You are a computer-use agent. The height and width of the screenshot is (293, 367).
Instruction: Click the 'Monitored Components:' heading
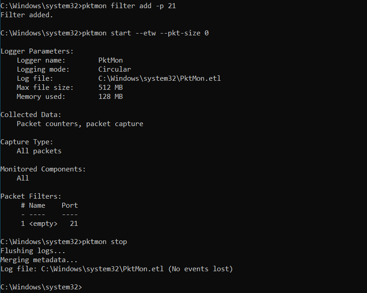coord(43,169)
